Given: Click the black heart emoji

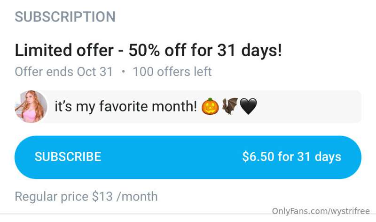Looking at the screenshot, I should 248,106.
